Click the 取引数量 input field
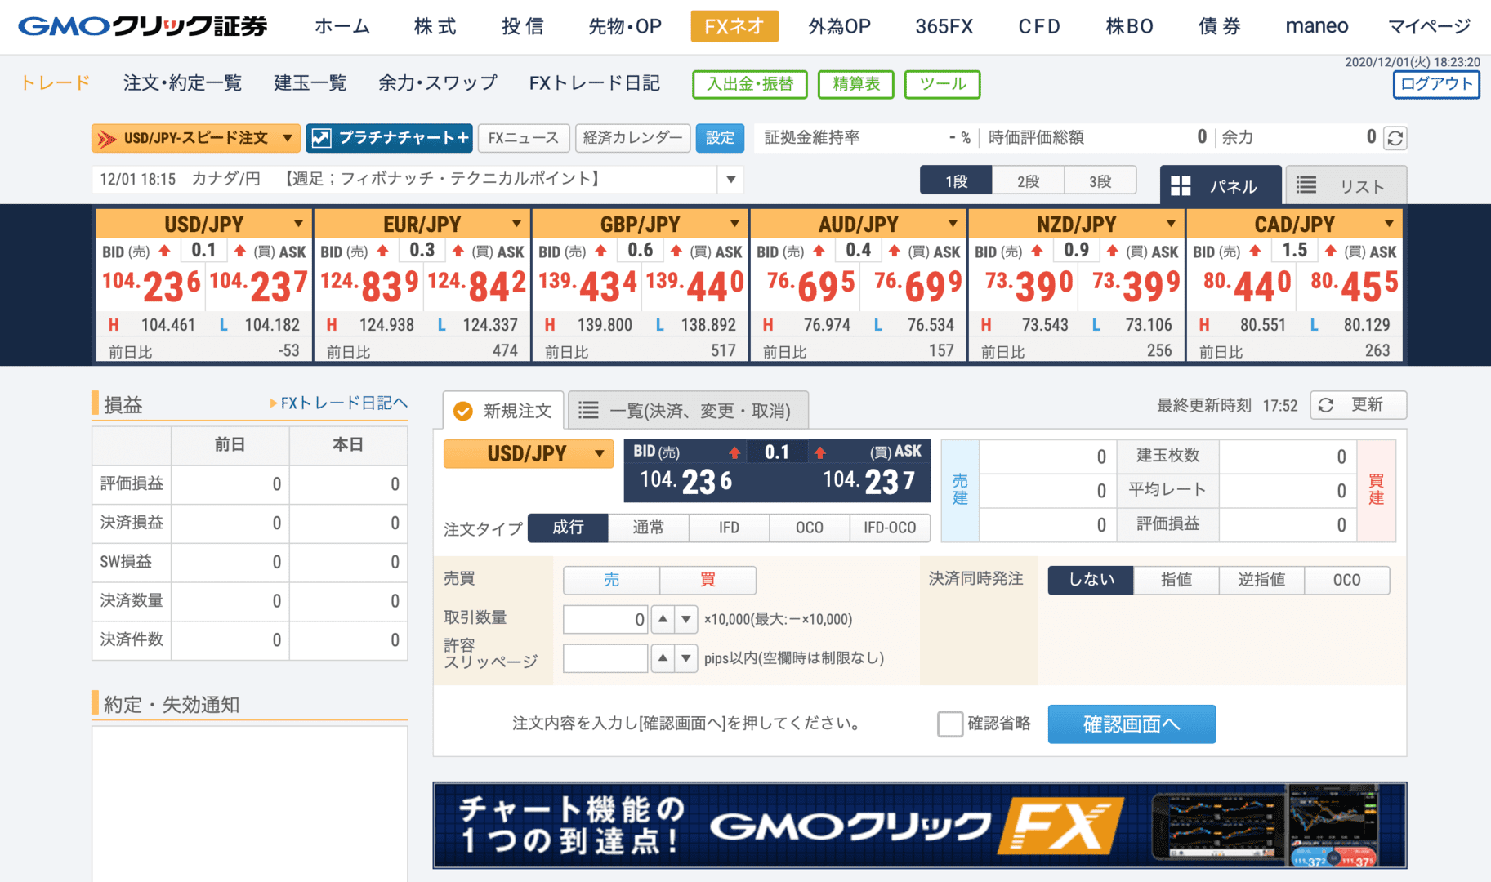 click(x=605, y=619)
